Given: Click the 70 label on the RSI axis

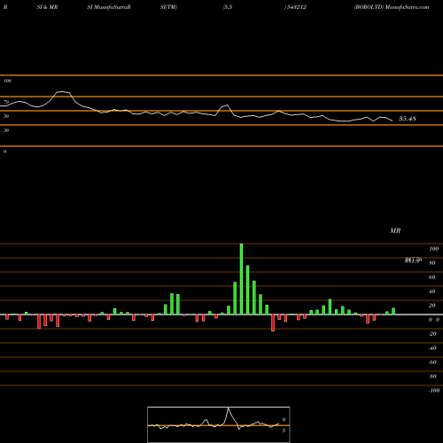Looking at the screenshot, I should 6,102.
